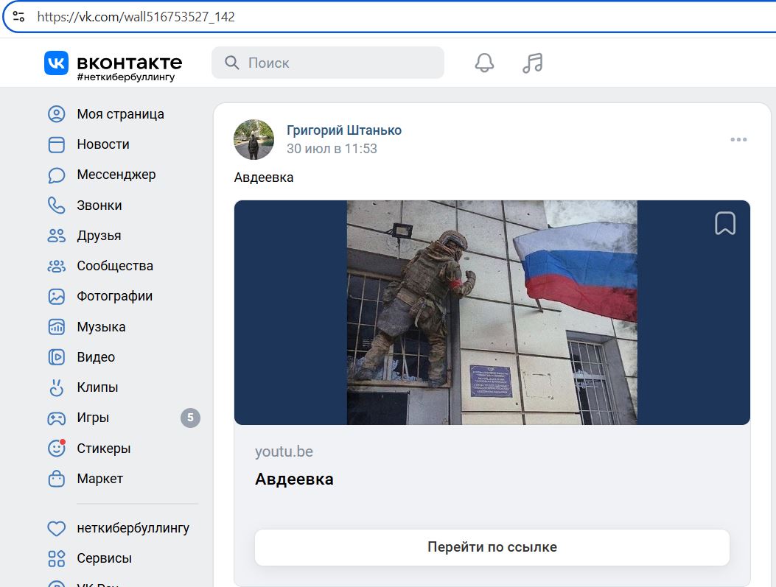
Task: Click the Музыка equalizer icon
Action: 57,327
